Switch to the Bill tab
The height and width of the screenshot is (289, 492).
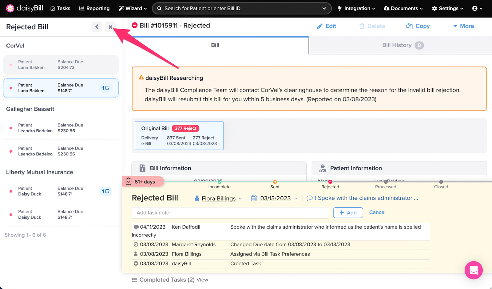(215, 45)
